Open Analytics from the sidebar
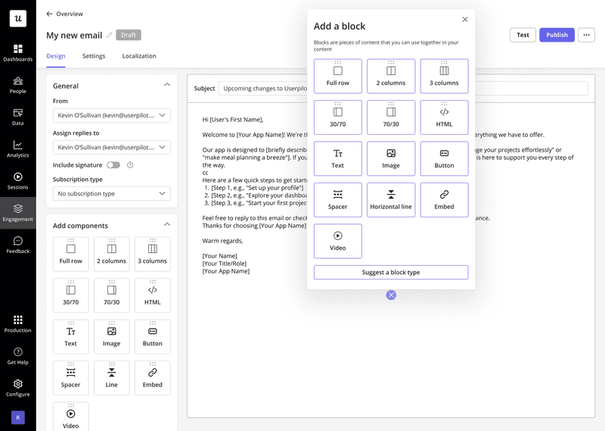The image size is (605, 431). point(17,148)
